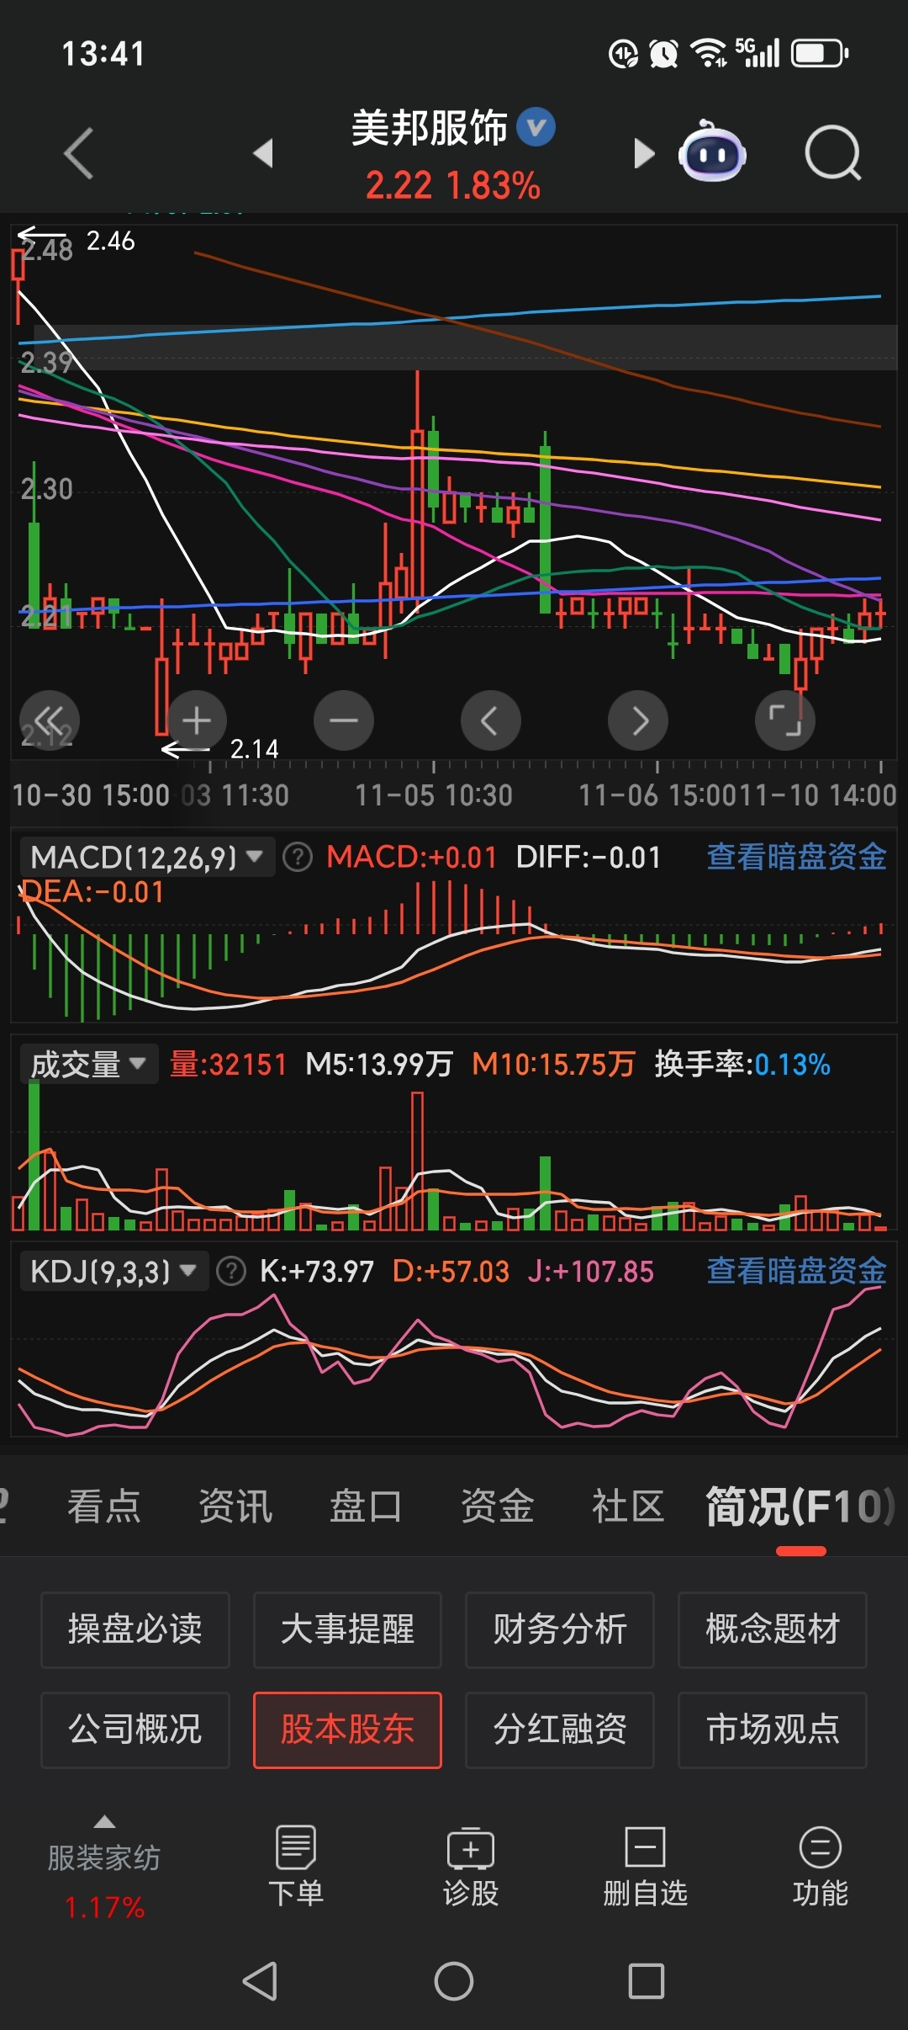Select 股本股东 section

[x=347, y=1730]
